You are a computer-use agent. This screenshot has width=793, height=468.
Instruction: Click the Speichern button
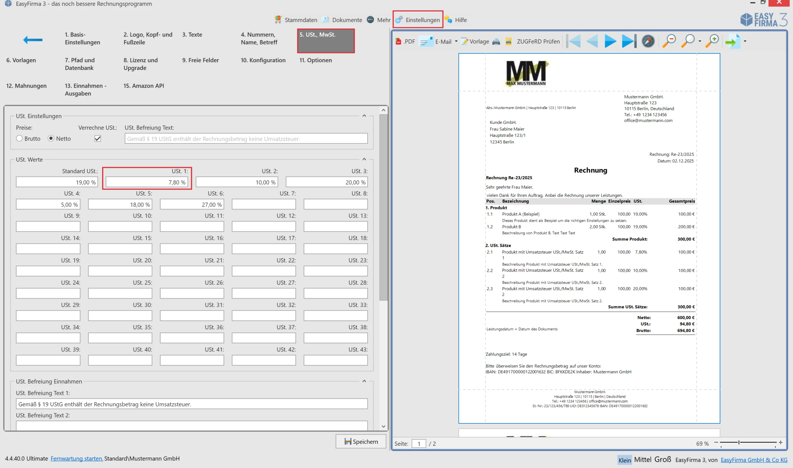click(361, 441)
